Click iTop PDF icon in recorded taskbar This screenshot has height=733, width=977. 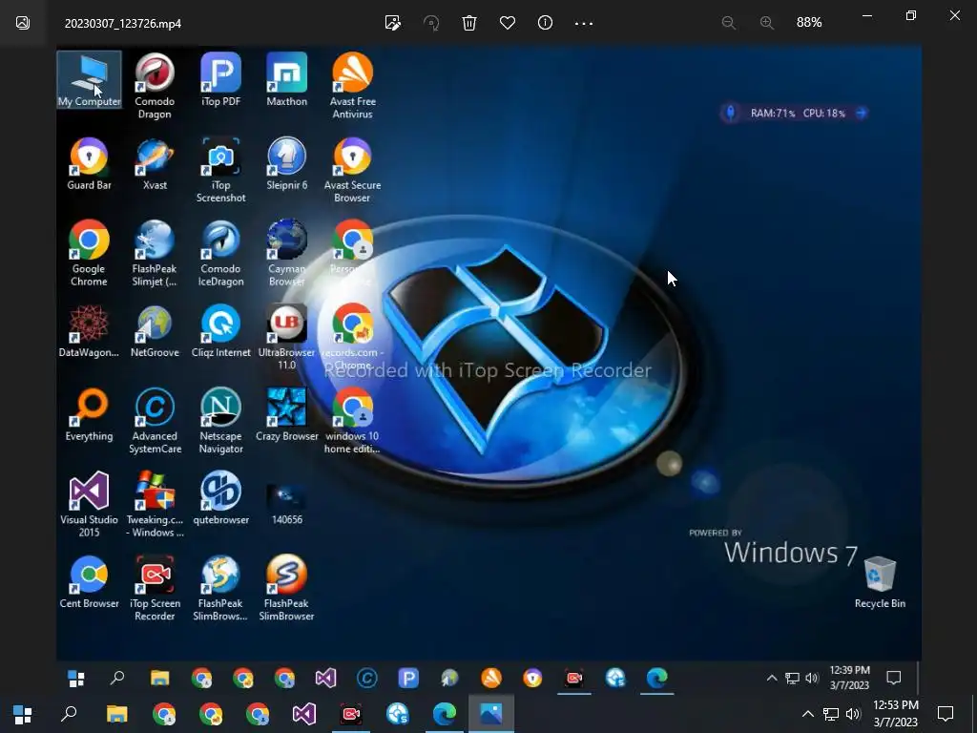pyautogui.click(x=408, y=679)
